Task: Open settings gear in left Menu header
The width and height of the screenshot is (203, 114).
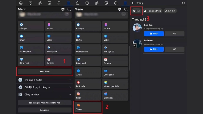Action: point(63,9)
